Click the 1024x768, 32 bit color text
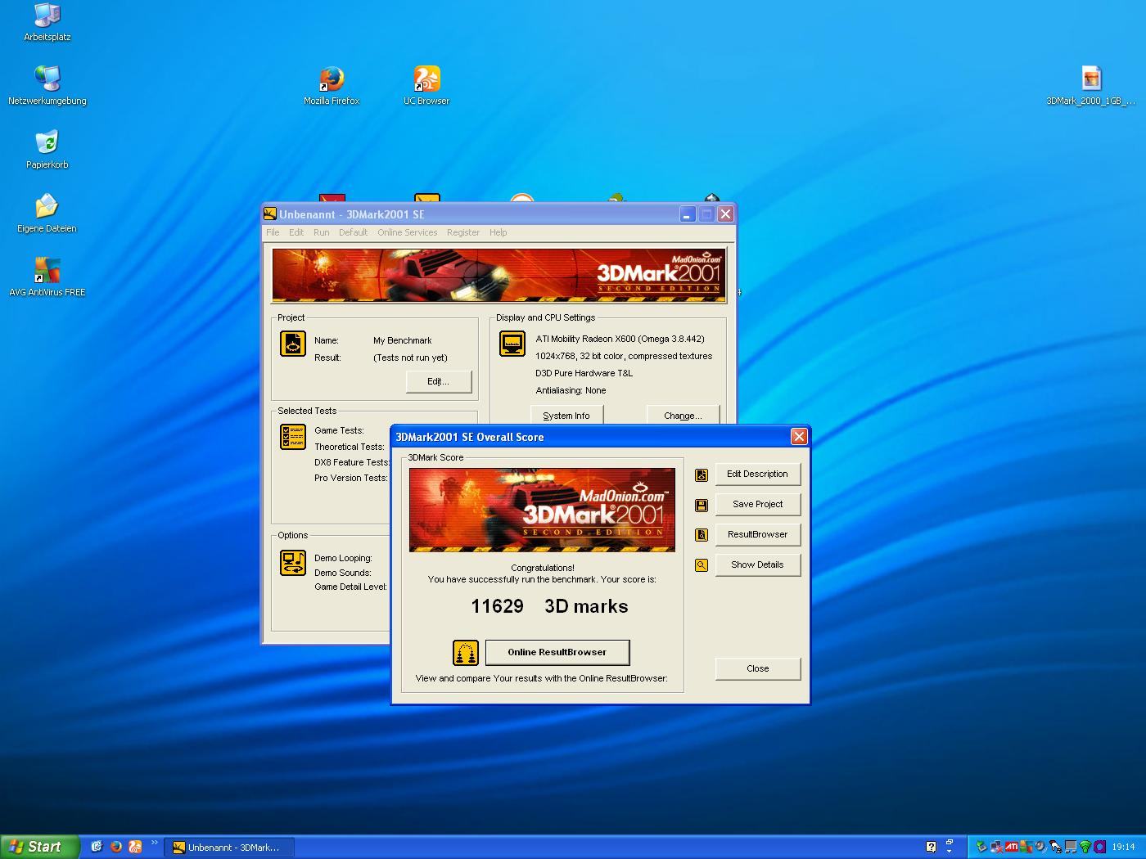Image resolution: width=1146 pixels, height=859 pixels. click(624, 356)
